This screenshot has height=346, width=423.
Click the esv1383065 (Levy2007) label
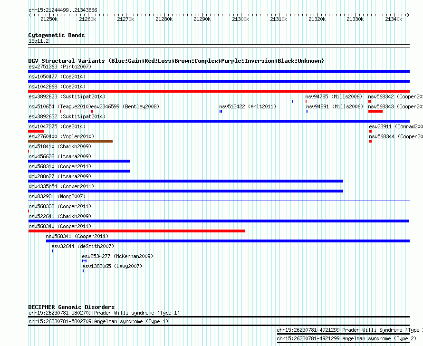(x=112, y=266)
